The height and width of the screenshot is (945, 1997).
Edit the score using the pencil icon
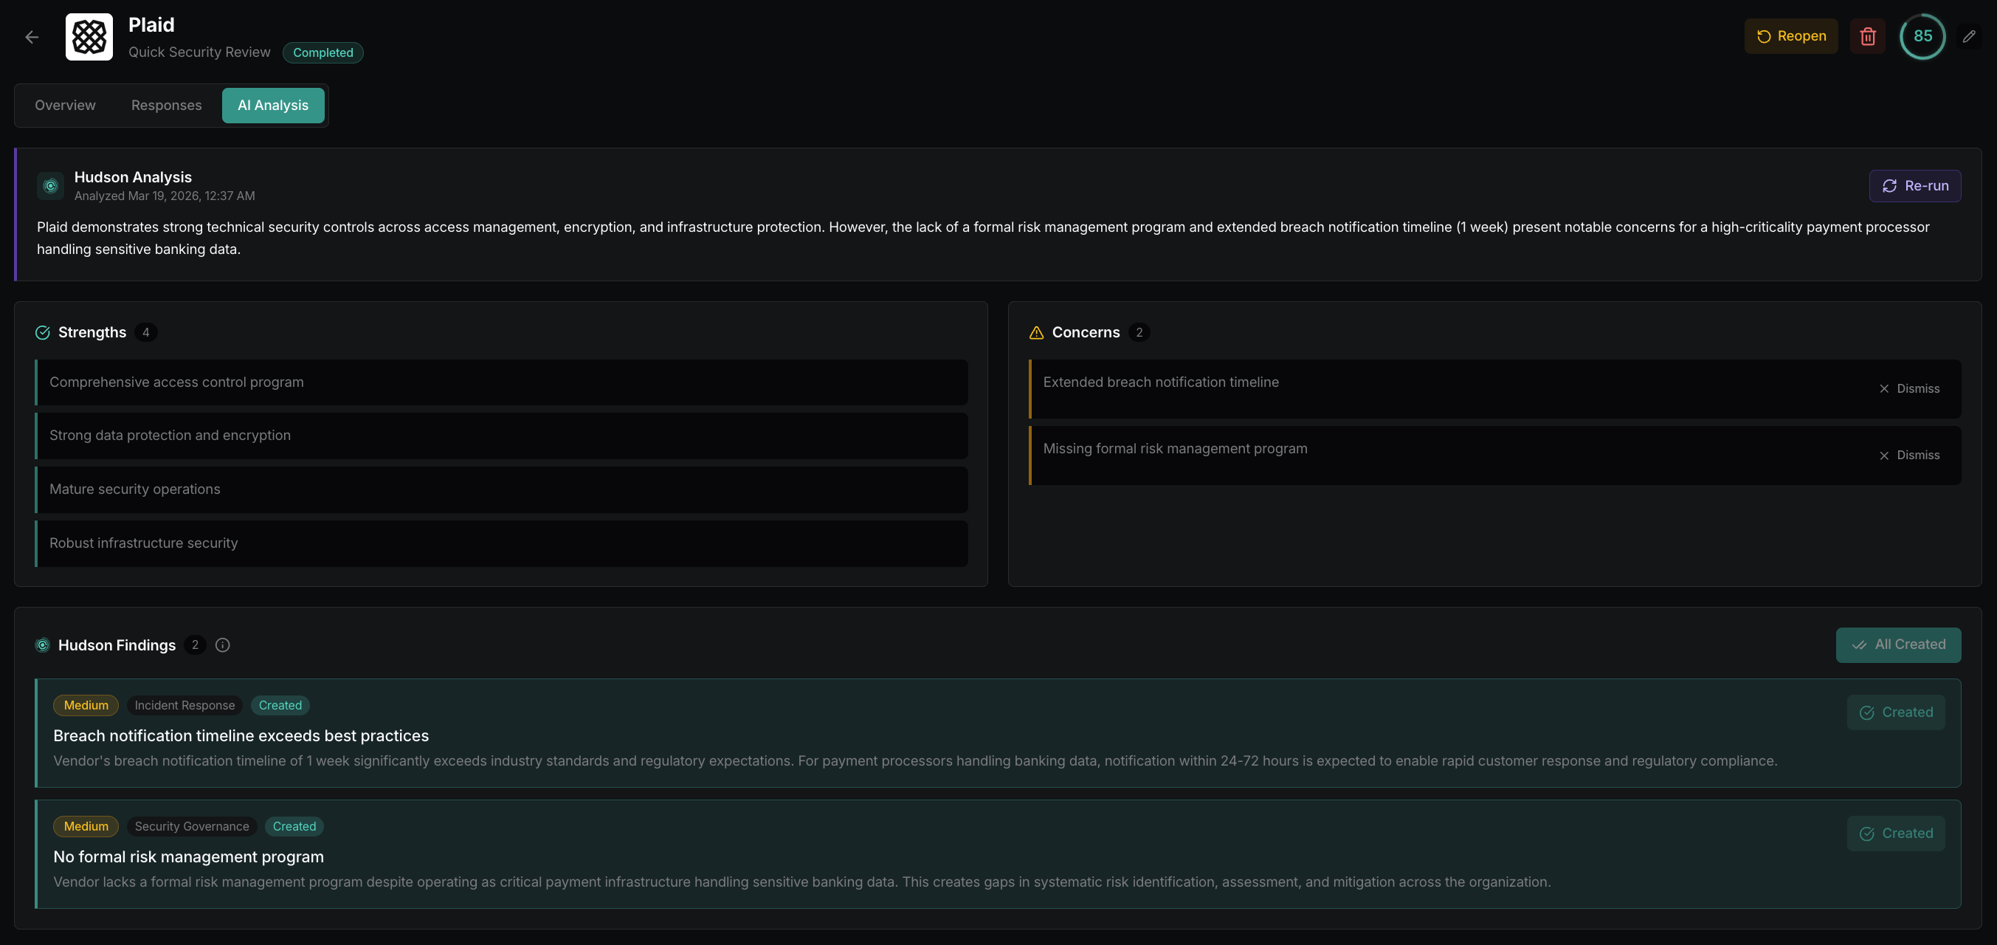click(1969, 36)
